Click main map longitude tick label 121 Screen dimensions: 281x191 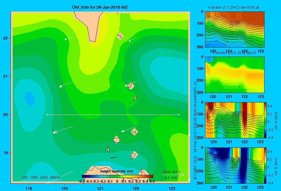click(100, 188)
